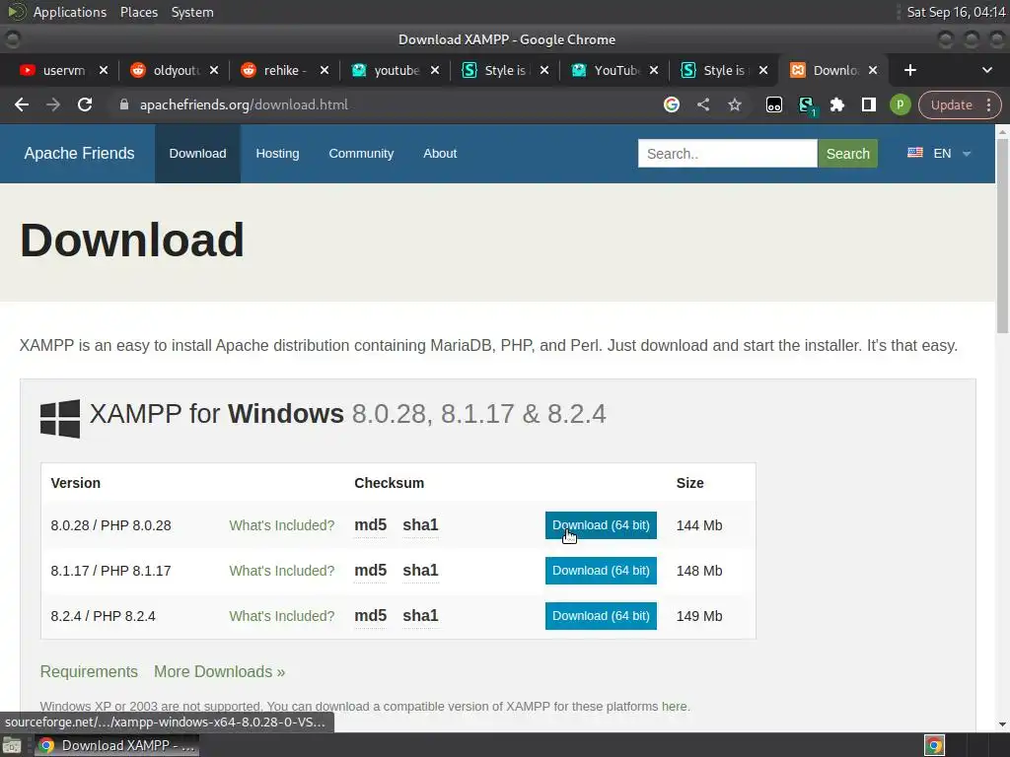The width and height of the screenshot is (1010, 757).
Task: Bookmark this page with star icon
Action: coord(735,104)
